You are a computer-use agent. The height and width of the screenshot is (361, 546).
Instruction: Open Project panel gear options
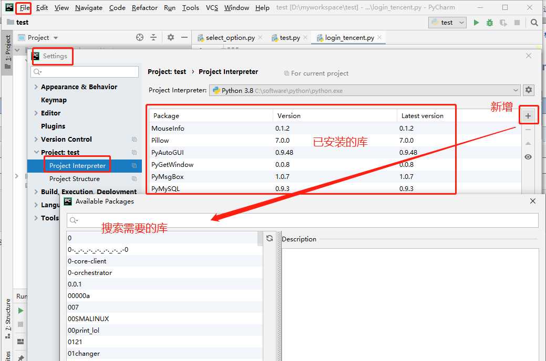(x=171, y=37)
